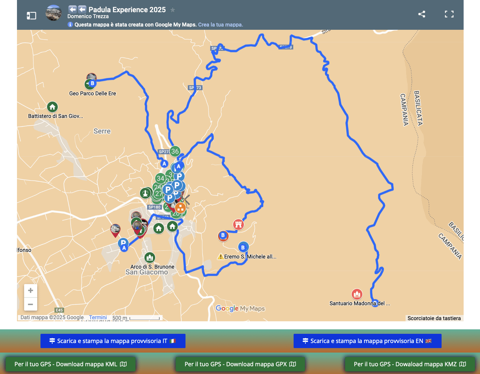Click the Geo Parco Delle Ere marker
Screen dimensions: 480x374
click(x=90, y=84)
